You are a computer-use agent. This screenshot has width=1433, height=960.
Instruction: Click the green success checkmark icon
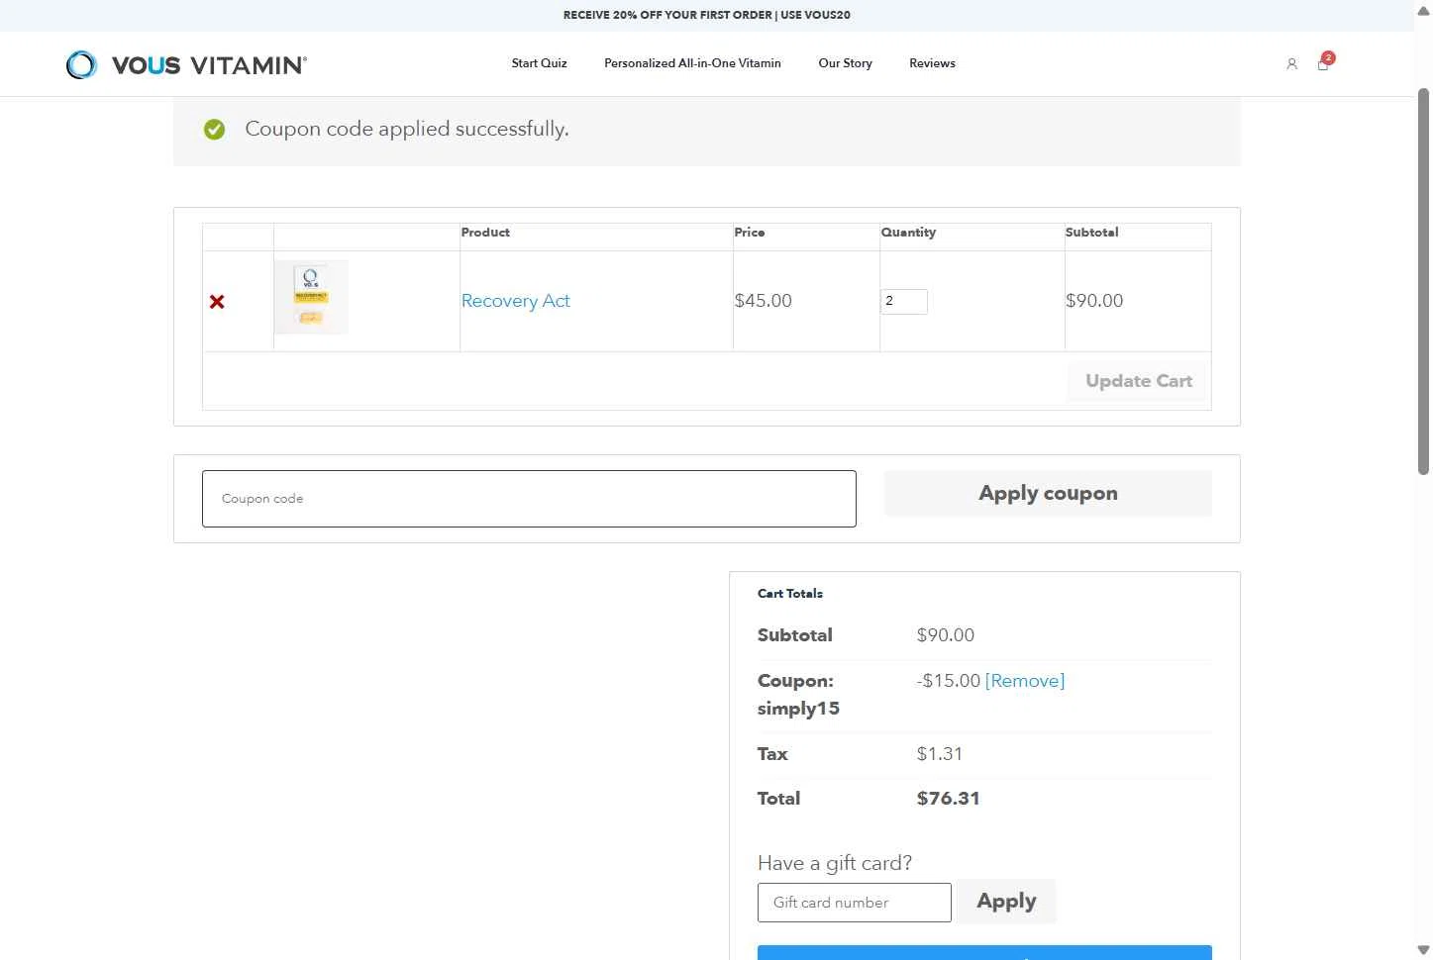214,130
